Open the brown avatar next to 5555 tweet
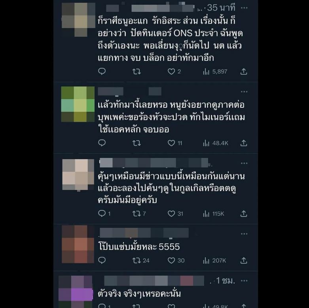The image size is (309, 308). pos(78,244)
